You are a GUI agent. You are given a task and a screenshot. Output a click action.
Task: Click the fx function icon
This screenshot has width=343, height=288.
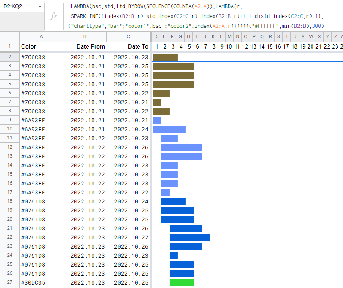tap(54, 16)
